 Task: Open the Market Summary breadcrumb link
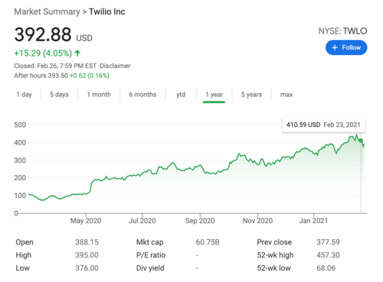tap(47, 11)
